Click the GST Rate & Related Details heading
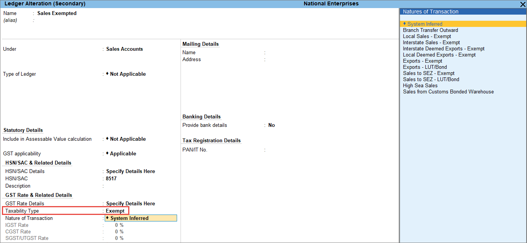 39,195
